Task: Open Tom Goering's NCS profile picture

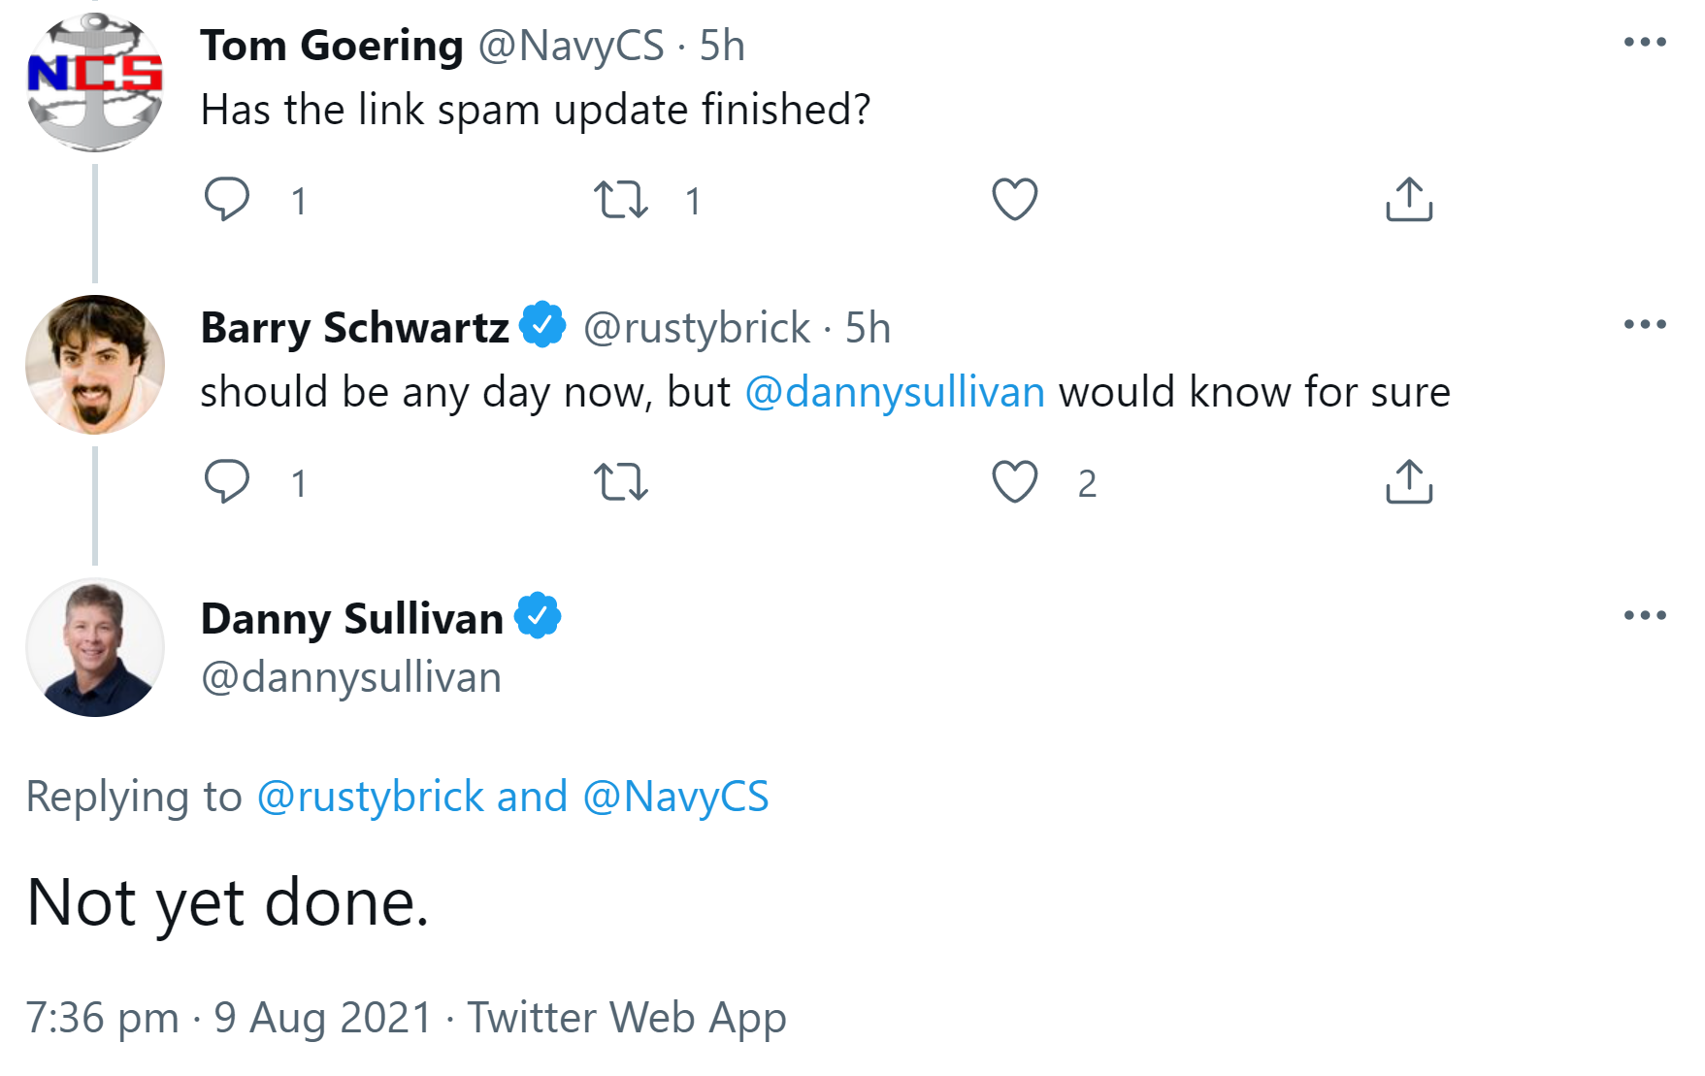Action: [x=95, y=82]
